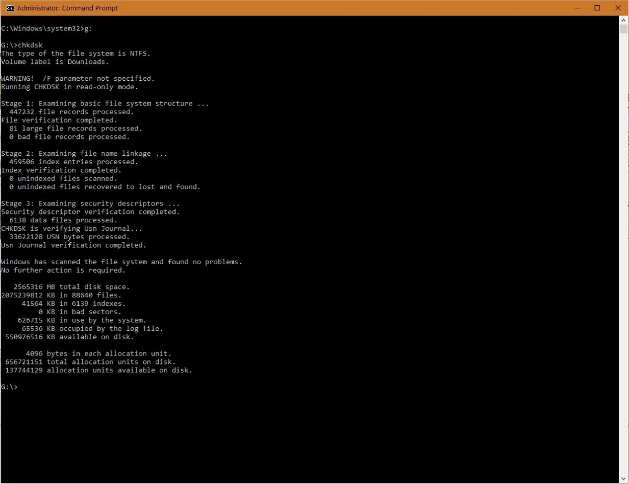Image resolution: width=629 pixels, height=484 pixels.
Task: Click 'The type of the file system is NTFS.'
Action: (x=76, y=53)
